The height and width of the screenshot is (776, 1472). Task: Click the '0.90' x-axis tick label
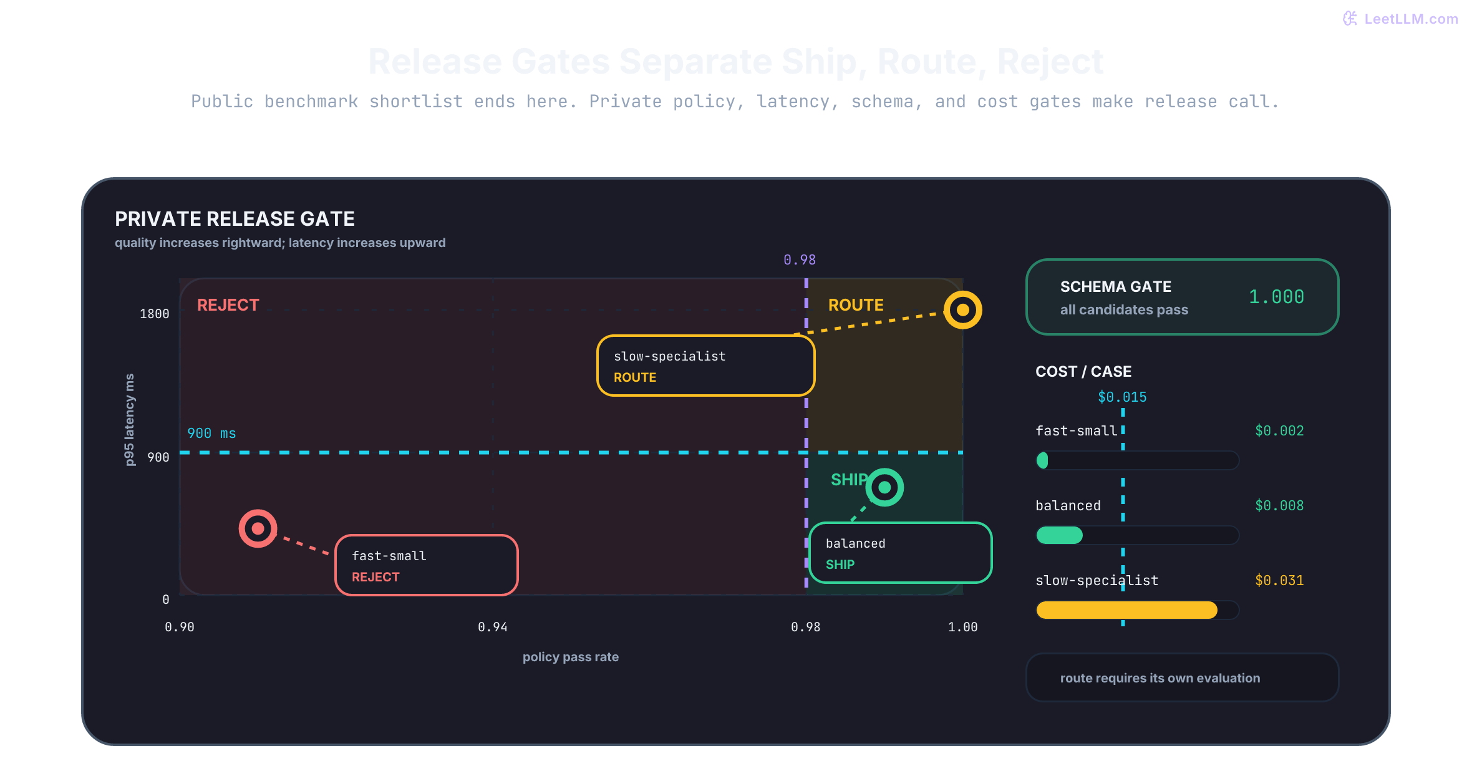[x=180, y=627]
